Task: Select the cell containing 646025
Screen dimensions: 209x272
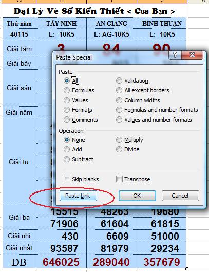Action: [61, 262]
